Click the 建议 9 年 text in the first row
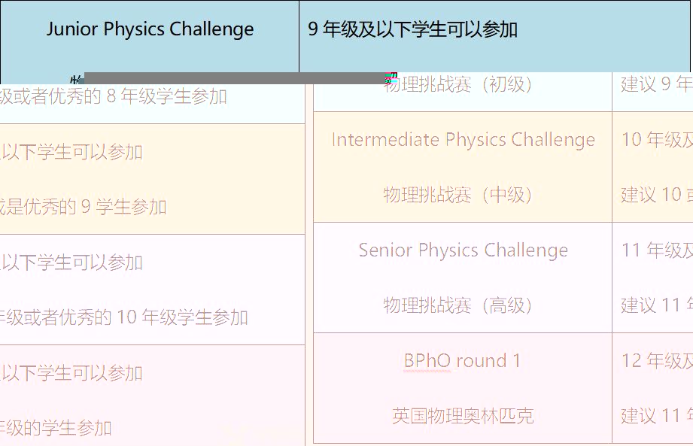The width and height of the screenshot is (693, 446). click(x=656, y=84)
